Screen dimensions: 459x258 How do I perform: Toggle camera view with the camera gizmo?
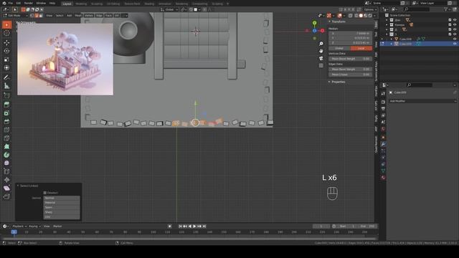pos(321,58)
